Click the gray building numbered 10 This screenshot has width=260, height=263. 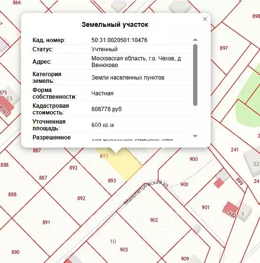[113, 241]
